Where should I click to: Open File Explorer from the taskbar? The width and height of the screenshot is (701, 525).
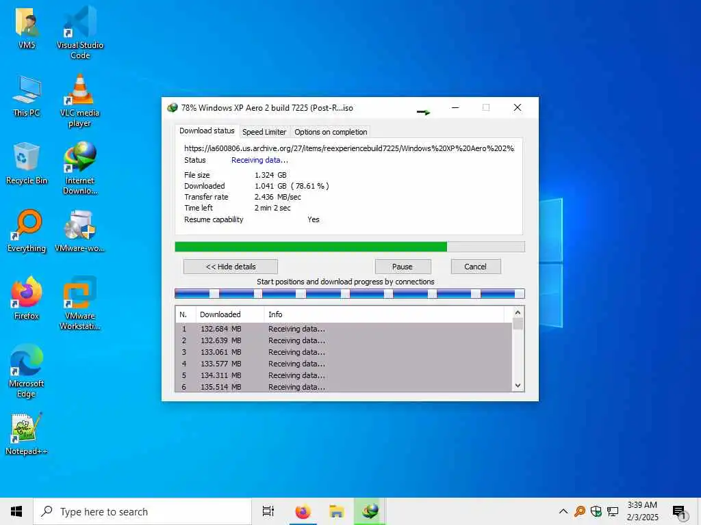point(336,511)
